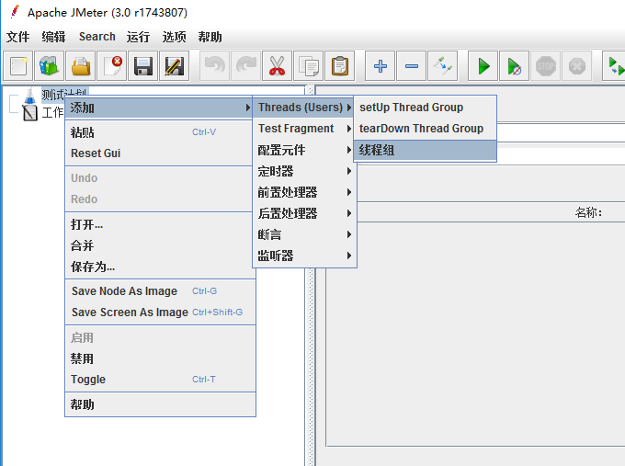Click 打开... in context menu
The image size is (625, 466).
coord(159,224)
